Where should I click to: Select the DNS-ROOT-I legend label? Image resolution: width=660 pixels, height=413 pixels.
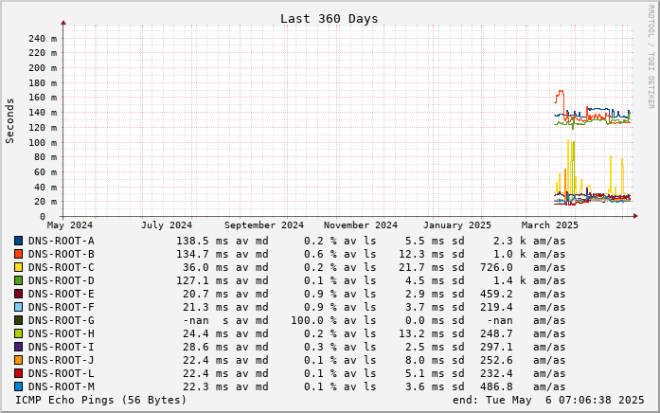pos(62,347)
